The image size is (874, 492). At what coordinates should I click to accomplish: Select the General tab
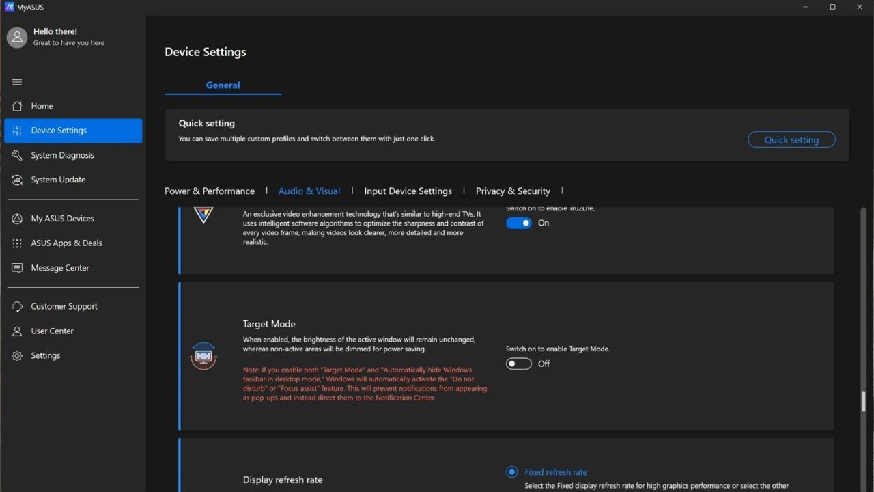coord(223,85)
